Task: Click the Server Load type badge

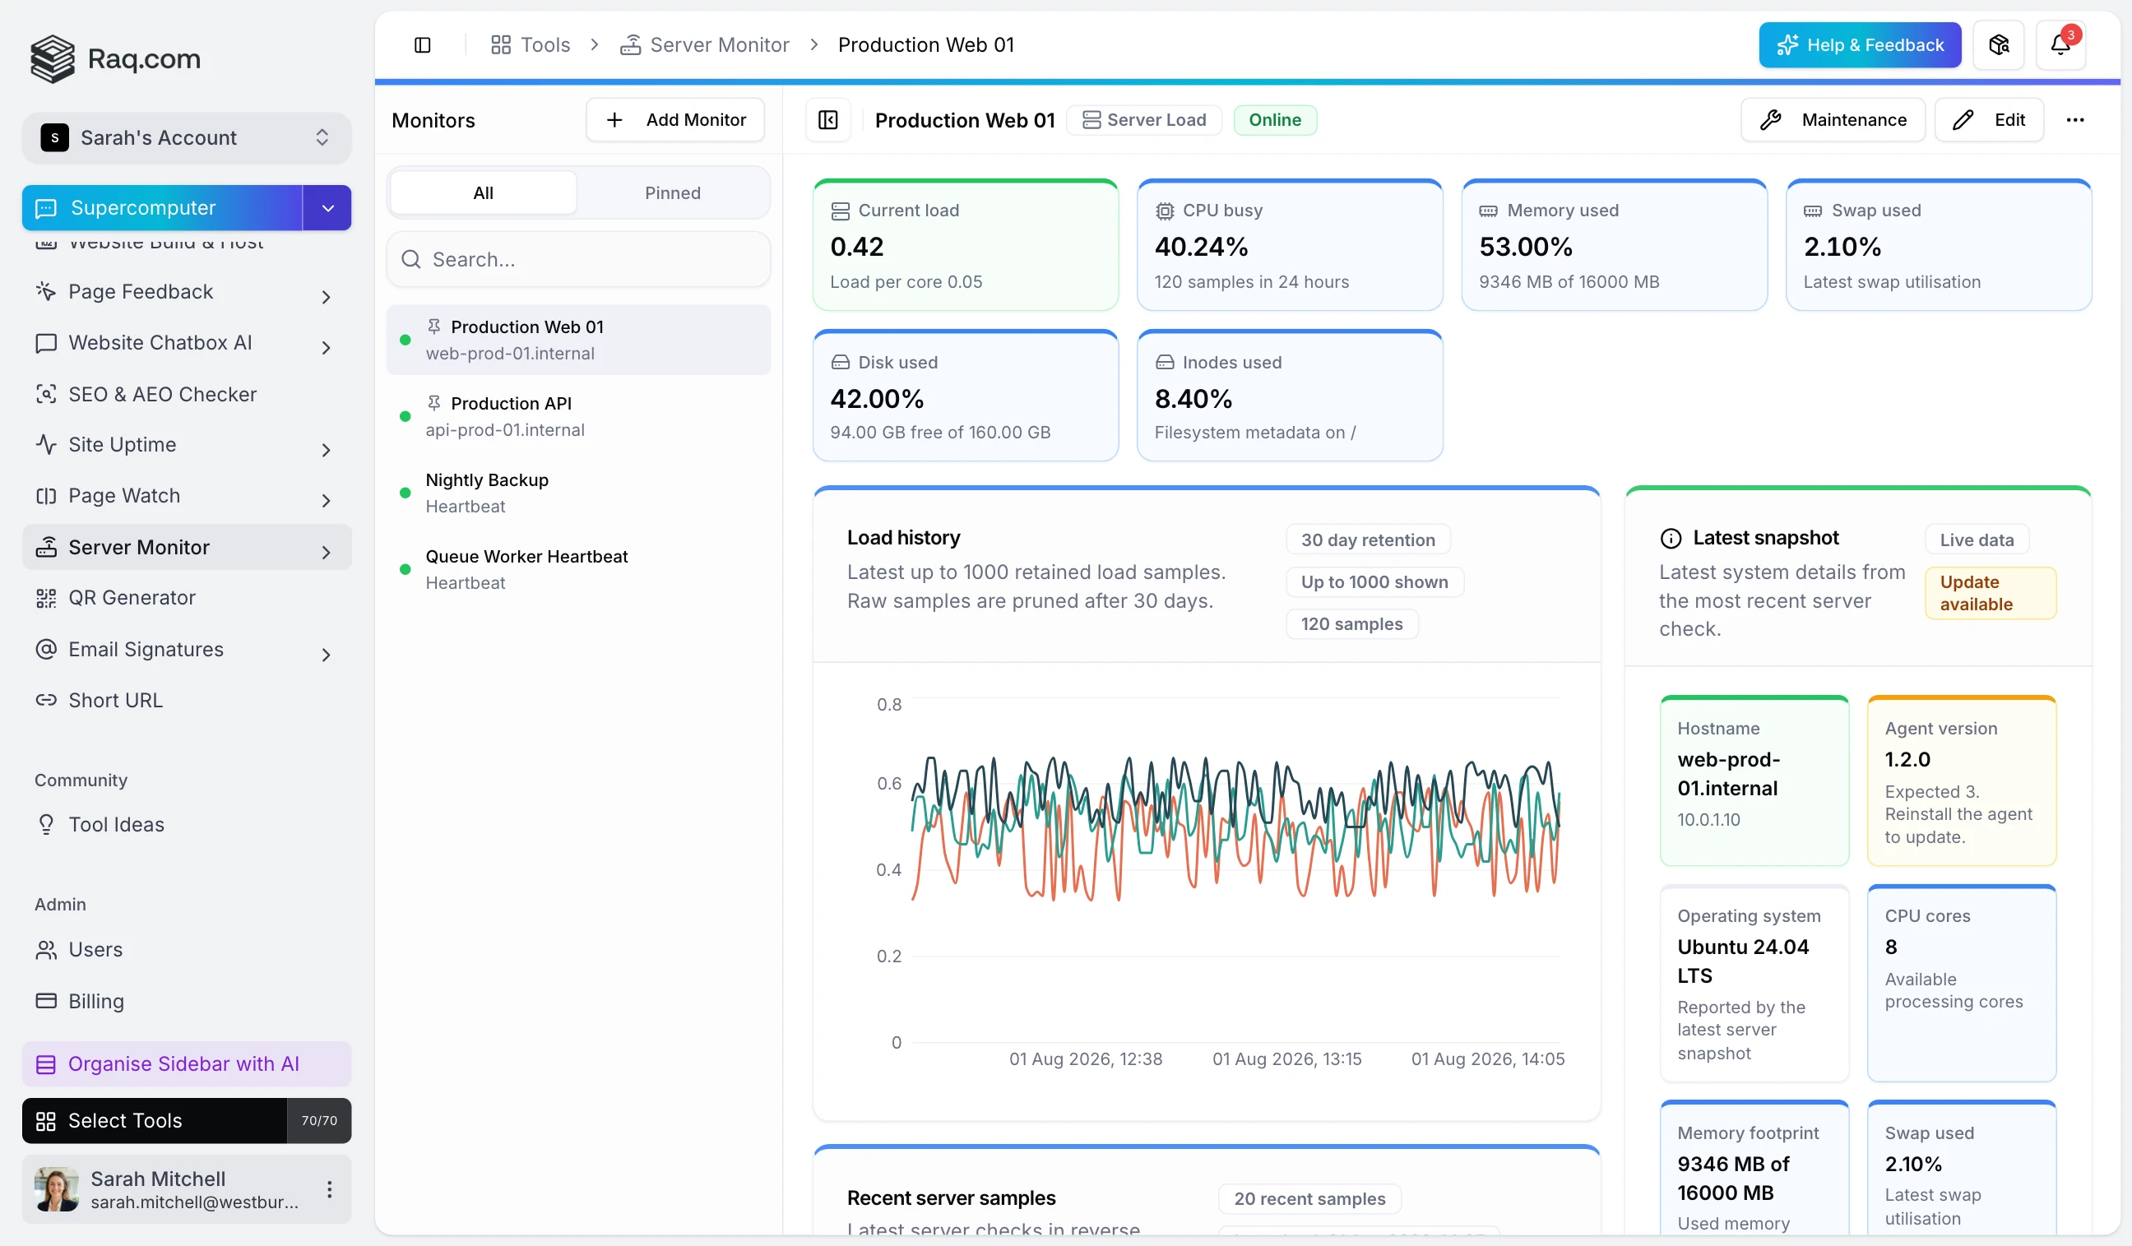Action: click(x=1144, y=120)
